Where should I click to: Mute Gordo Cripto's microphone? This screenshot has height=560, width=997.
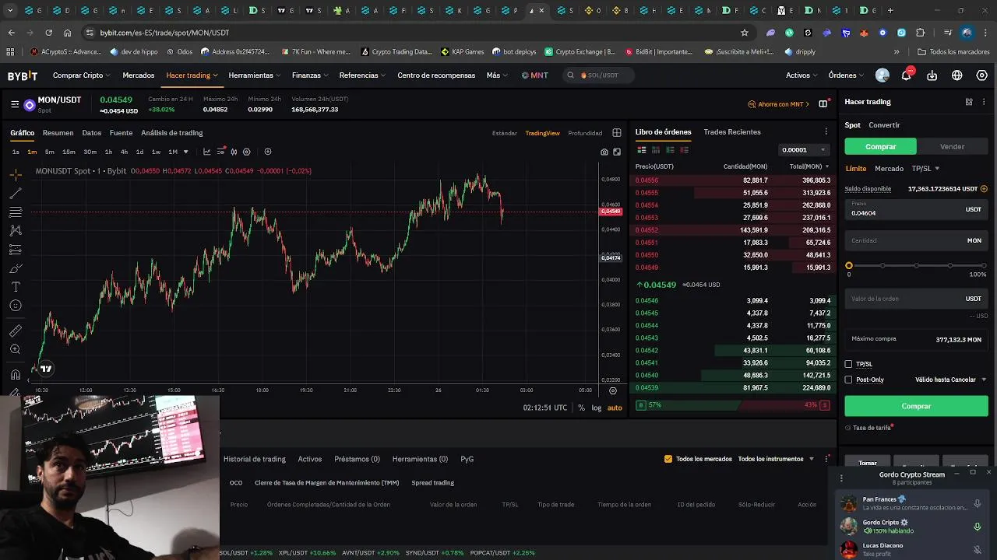tap(978, 527)
